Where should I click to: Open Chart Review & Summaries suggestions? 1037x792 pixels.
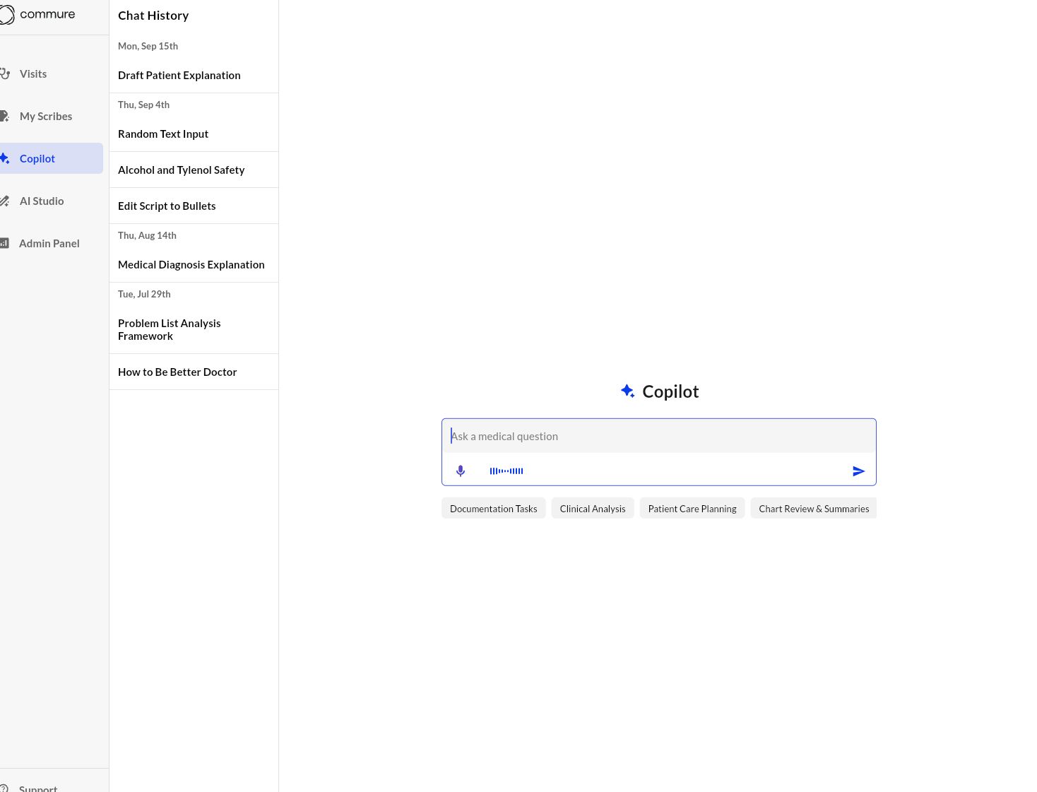tap(814, 508)
